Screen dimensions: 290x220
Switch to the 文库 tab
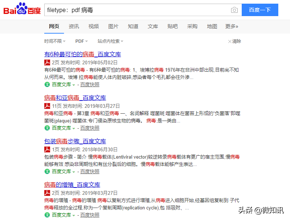153,26
